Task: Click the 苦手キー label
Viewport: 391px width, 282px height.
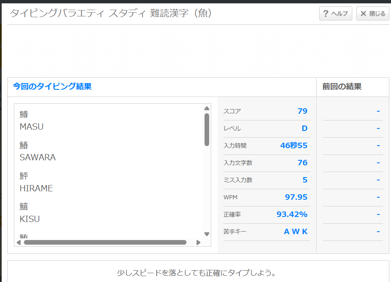Action: point(235,232)
